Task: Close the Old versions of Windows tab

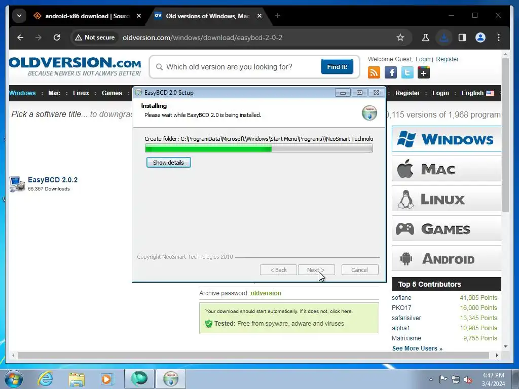Action: coord(259,16)
